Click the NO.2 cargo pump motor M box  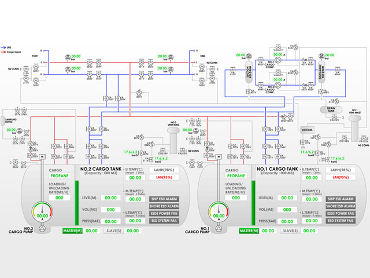(x=42, y=156)
